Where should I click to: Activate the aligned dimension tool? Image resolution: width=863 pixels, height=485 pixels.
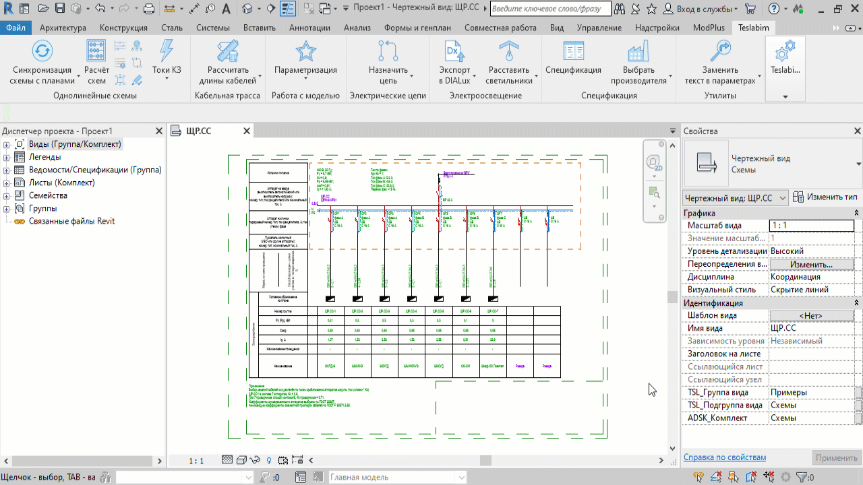click(x=194, y=9)
